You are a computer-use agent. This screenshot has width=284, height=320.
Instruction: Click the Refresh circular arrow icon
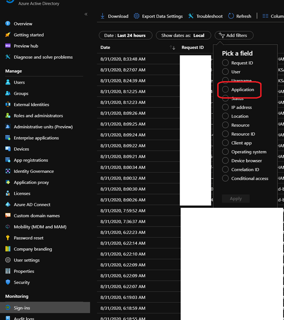231,16
